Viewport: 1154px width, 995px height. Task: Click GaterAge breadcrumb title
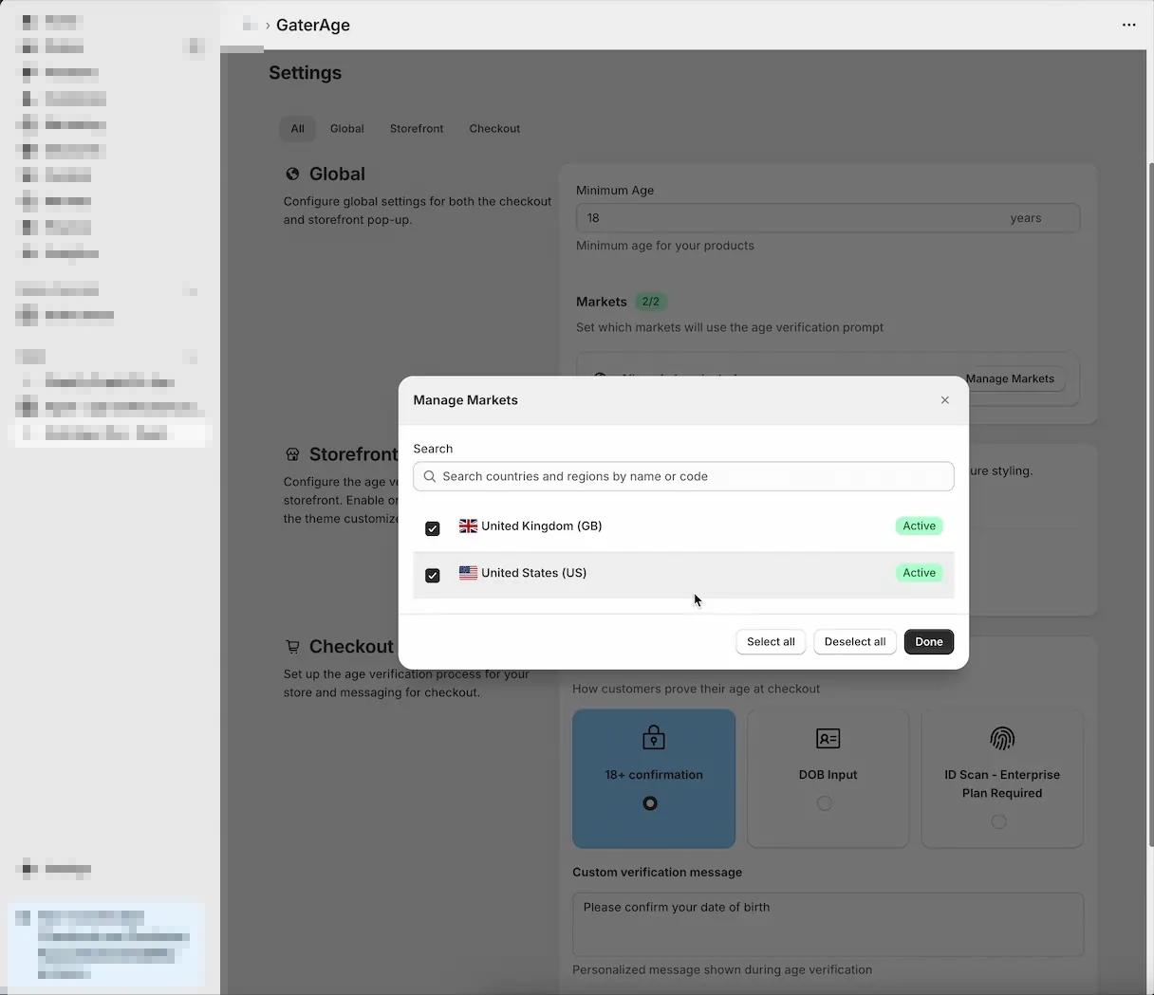[313, 26]
